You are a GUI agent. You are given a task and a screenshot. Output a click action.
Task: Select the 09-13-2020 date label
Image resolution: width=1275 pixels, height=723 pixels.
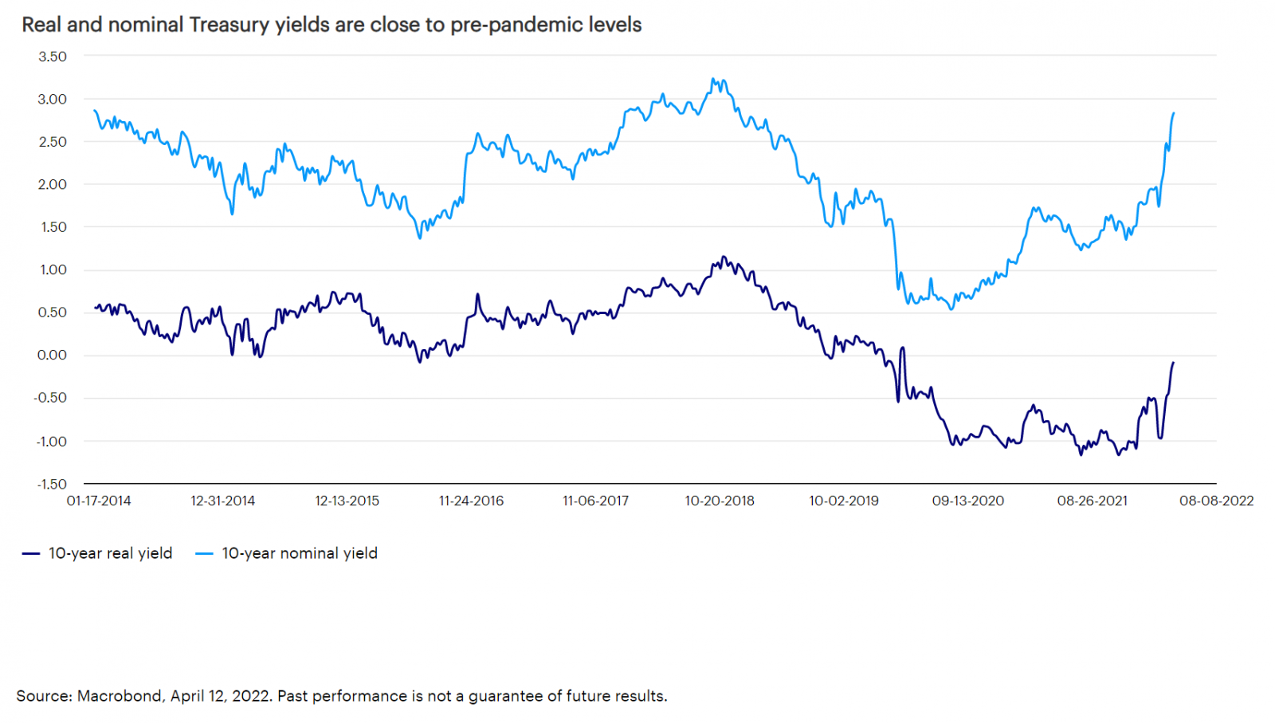968,501
